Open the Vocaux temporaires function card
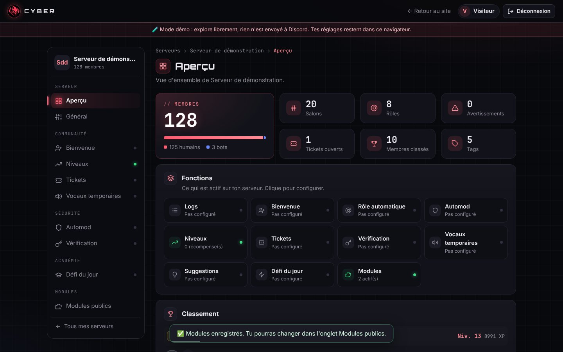563x352 pixels. pos(466,242)
